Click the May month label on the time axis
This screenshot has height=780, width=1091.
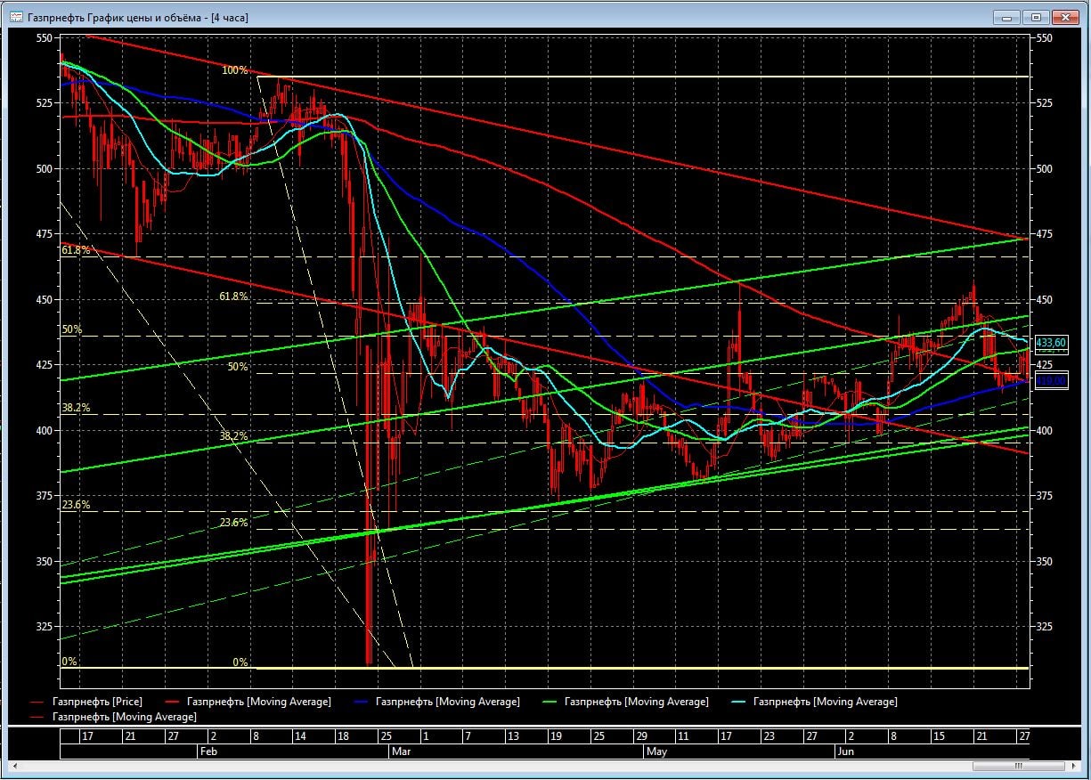click(x=655, y=752)
